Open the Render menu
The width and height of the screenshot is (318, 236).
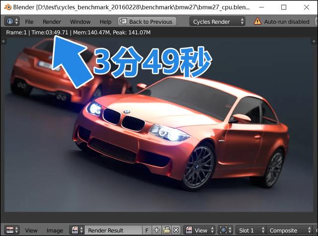[x=52, y=22]
